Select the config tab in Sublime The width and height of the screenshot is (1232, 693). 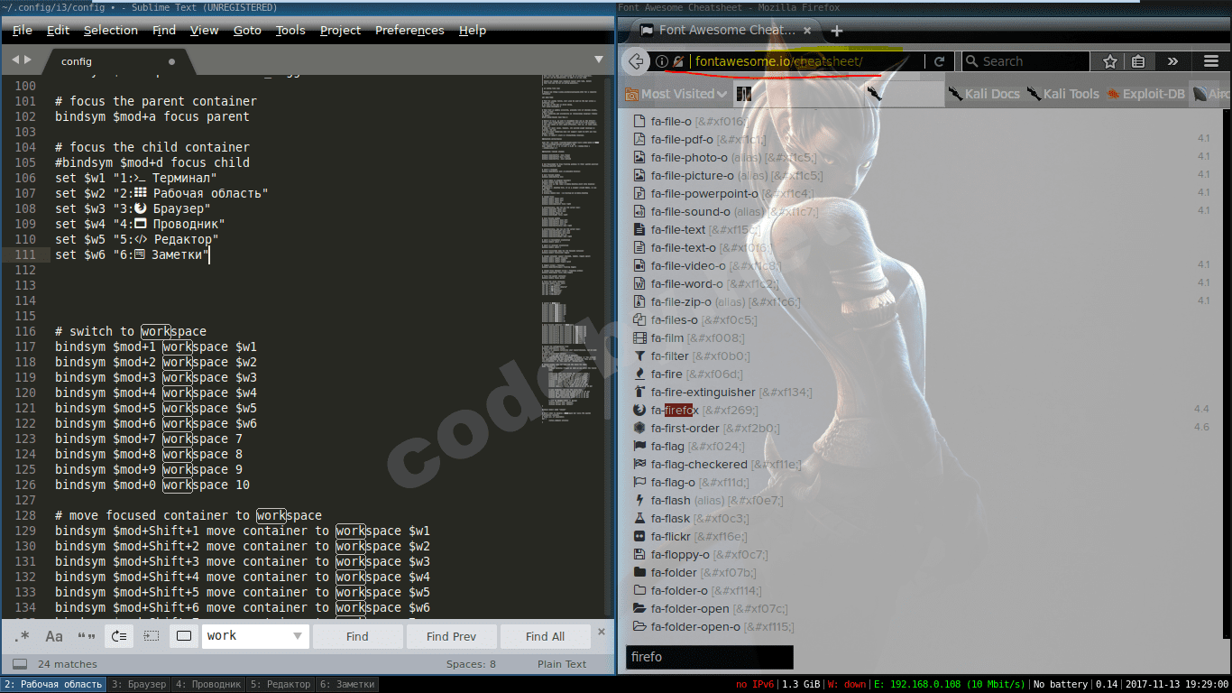[117, 61]
